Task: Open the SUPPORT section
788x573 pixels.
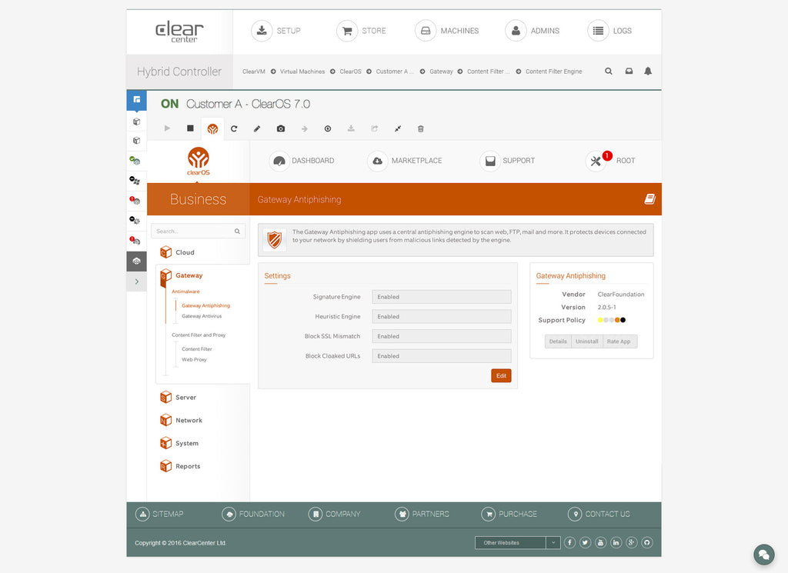Action: 507,161
